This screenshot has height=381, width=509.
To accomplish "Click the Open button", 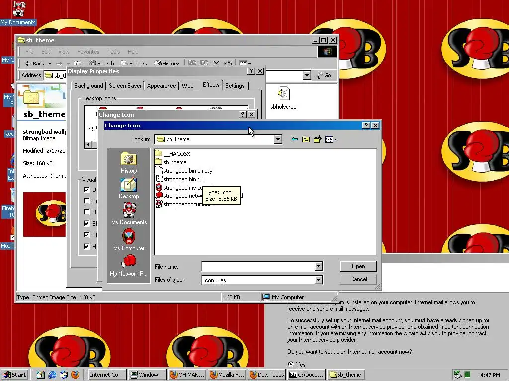I will (358, 266).
